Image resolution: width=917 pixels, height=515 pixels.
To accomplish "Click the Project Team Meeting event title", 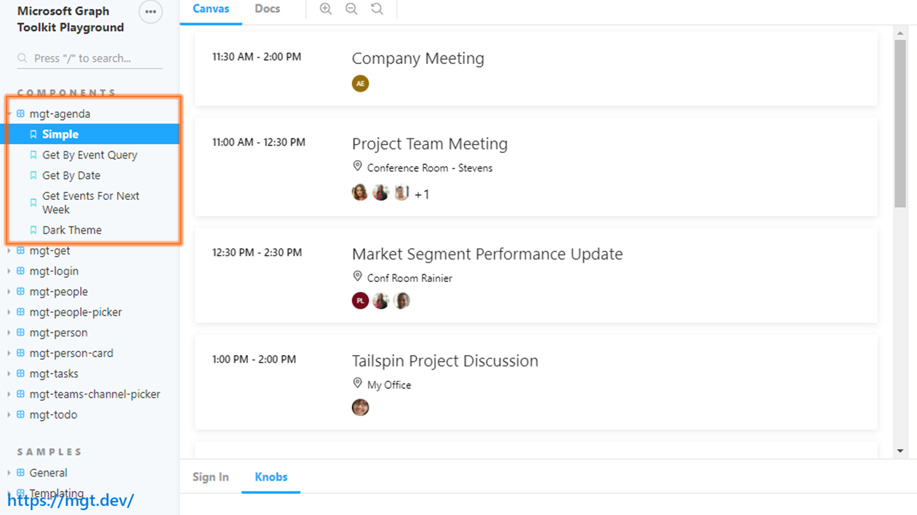I will 430,144.
